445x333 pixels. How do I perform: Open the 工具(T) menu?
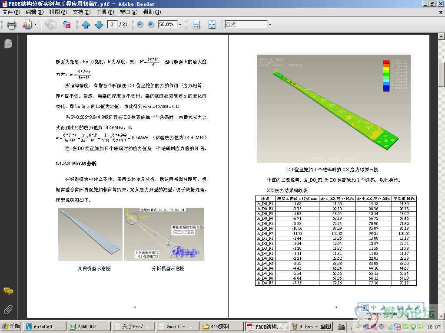[x=105, y=12]
